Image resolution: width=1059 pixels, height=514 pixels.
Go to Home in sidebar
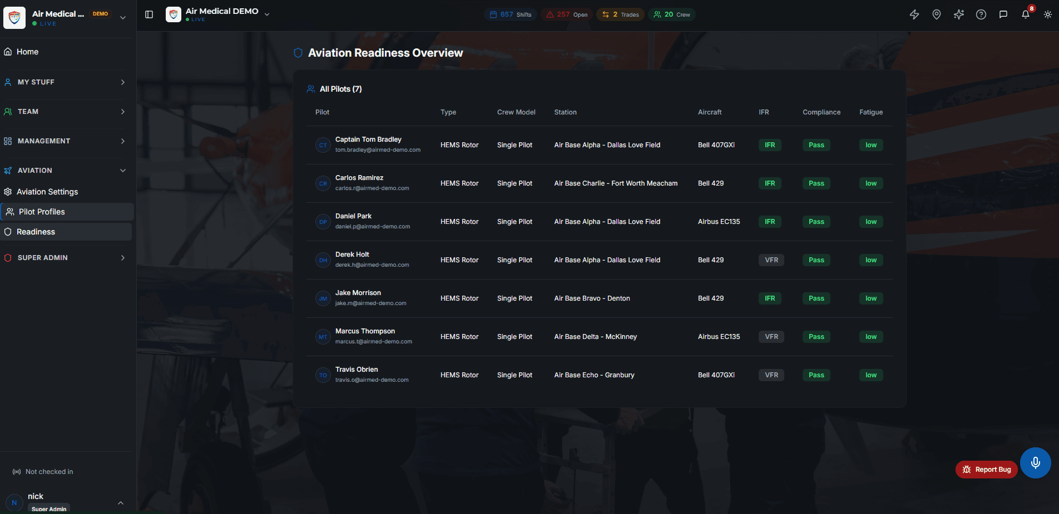click(x=66, y=52)
